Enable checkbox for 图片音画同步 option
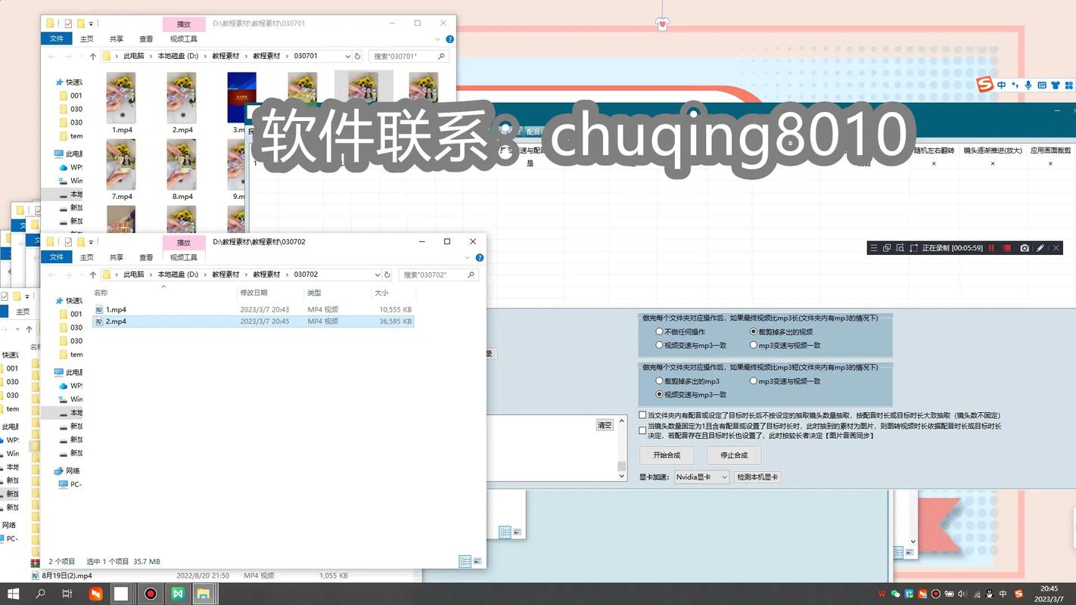 pyautogui.click(x=642, y=430)
